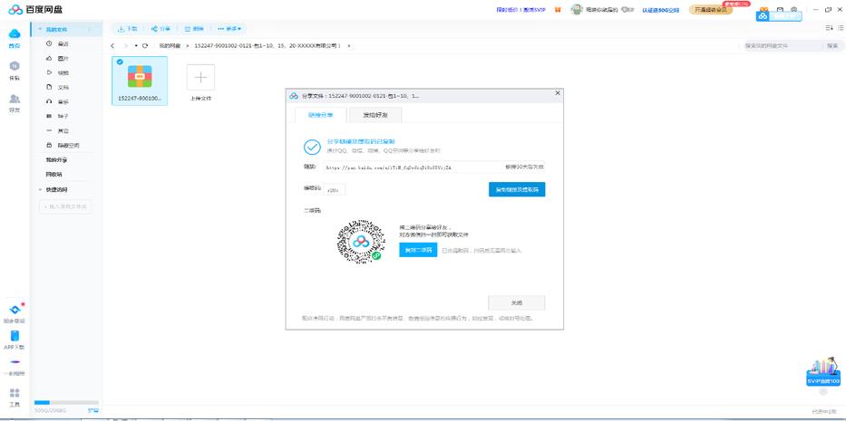Click the My Netdisk breadcrumb
This screenshot has height=421, width=846.
170,46
